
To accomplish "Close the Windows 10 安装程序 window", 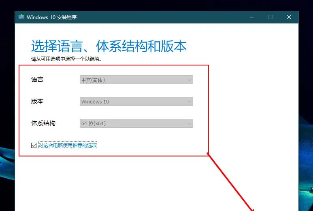I will tap(289, 17).
